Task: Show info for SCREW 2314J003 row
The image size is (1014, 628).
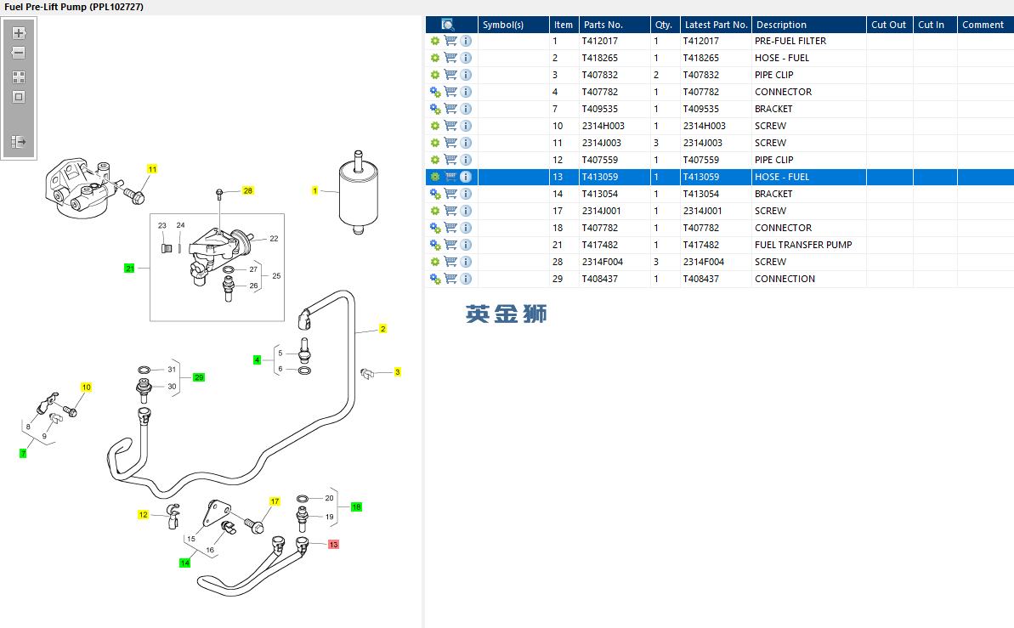Action: (x=466, y=143)
